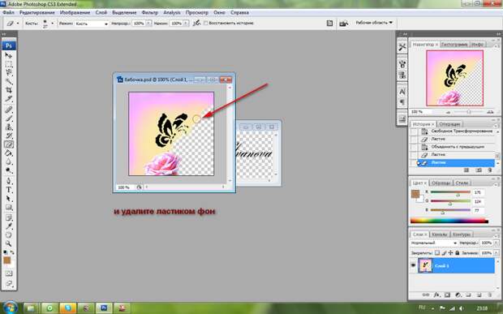Toggle lock transparent pixels for layer
The image size is (503, 314).
click(x=437, y=252)
